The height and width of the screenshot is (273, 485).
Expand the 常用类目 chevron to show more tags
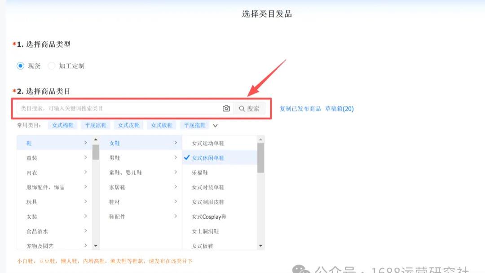(215, 125)
